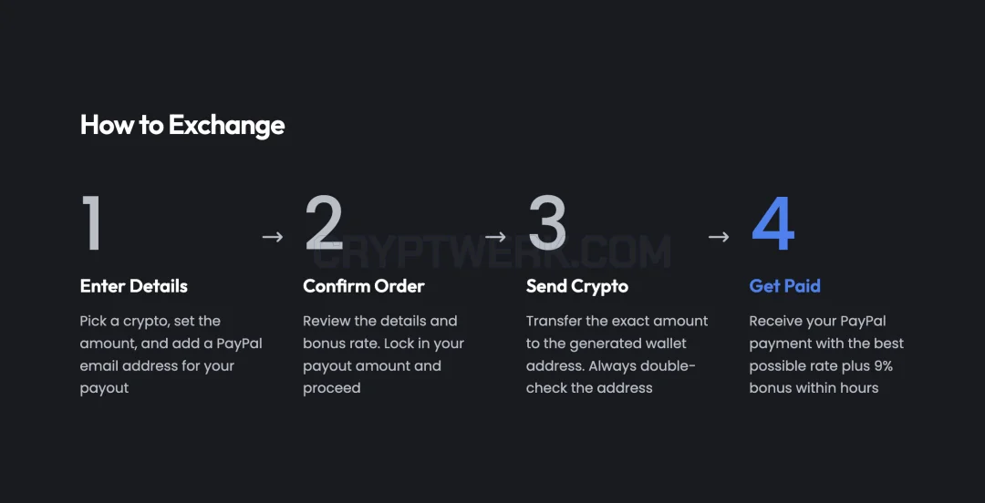The width and height of the screenshot is (985, 503).
Task: Click the large step number 3
Action: [x=547, y=223]
